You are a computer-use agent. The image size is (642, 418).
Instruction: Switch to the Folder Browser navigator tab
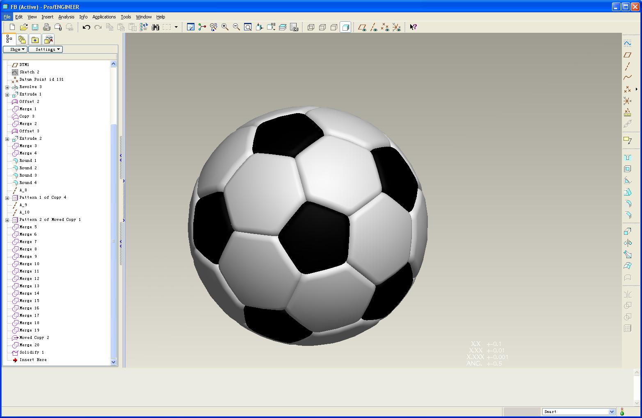(x=22, y=39)
